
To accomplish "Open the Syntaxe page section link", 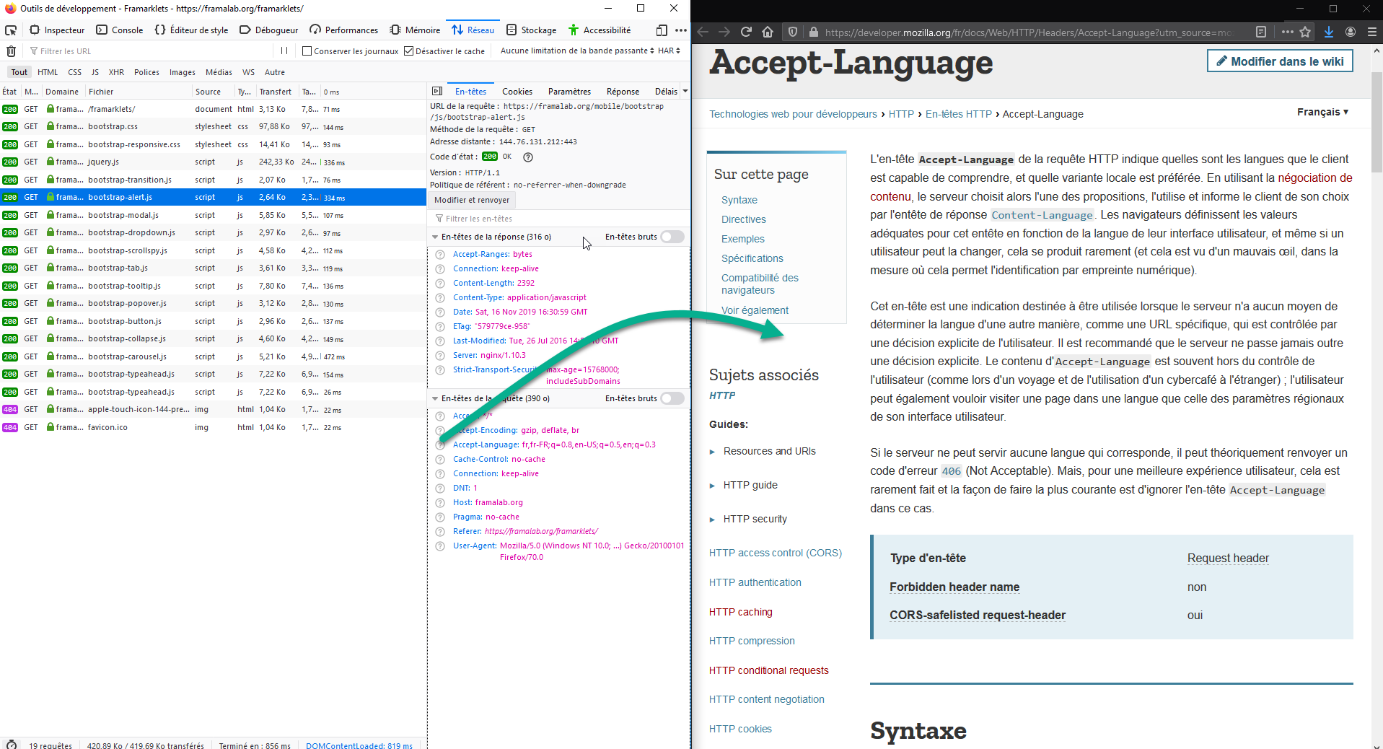I will tap(739, 200).
